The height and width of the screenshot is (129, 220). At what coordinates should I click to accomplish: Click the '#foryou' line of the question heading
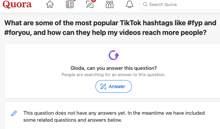click(105, 33)
